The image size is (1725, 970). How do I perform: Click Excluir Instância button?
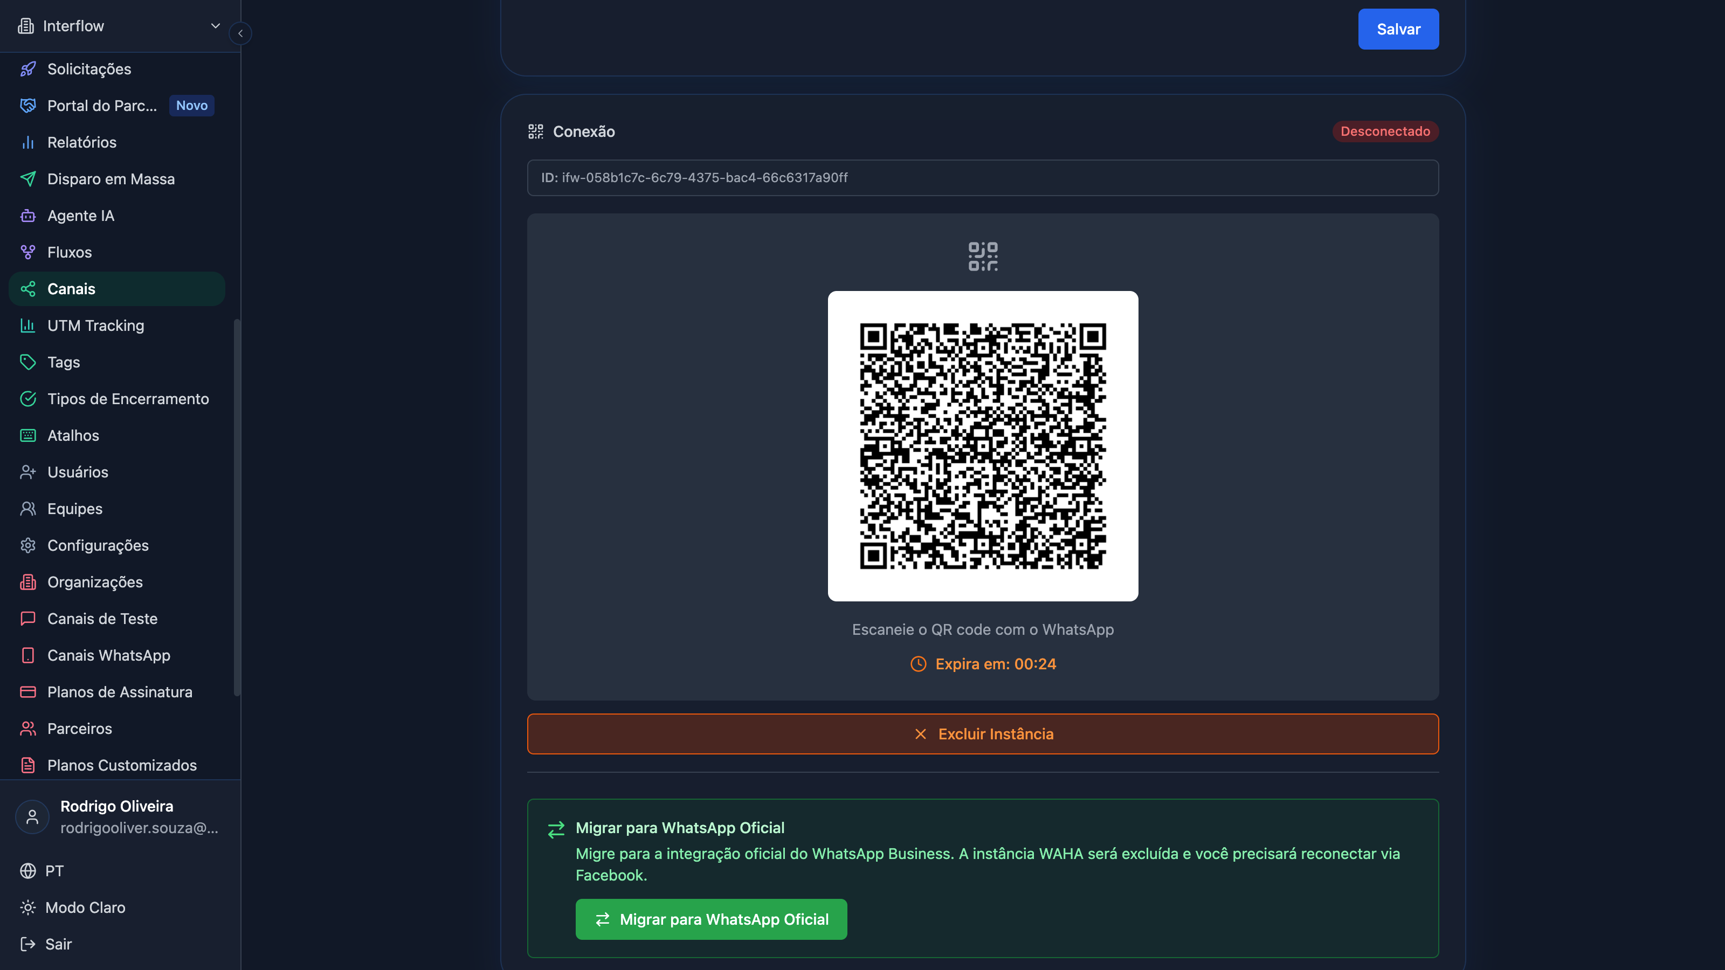[x=982, y=735]
